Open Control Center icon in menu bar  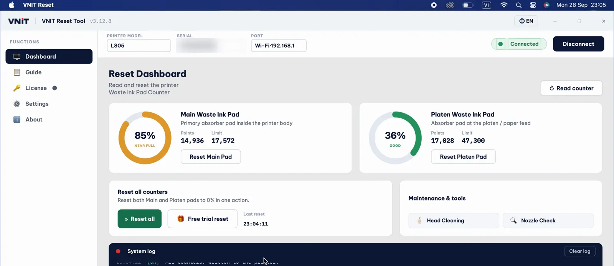[x=533, y=5]
